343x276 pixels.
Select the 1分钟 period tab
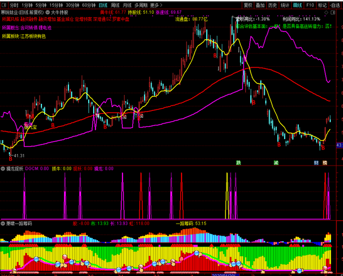(x=27, y=5)
